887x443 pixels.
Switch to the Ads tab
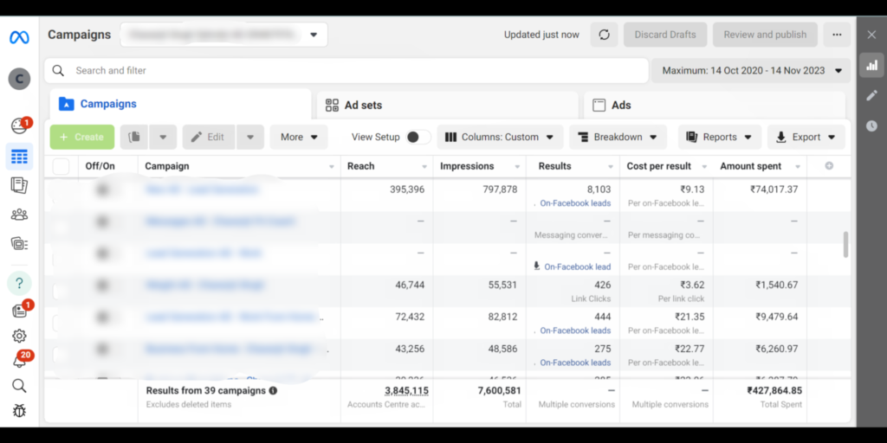point(712,105)
